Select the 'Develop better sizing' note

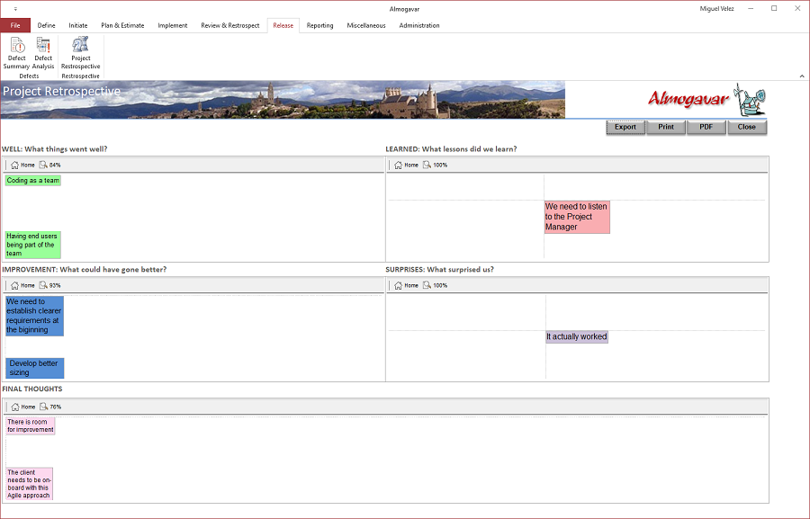click(x=34, y=368)
